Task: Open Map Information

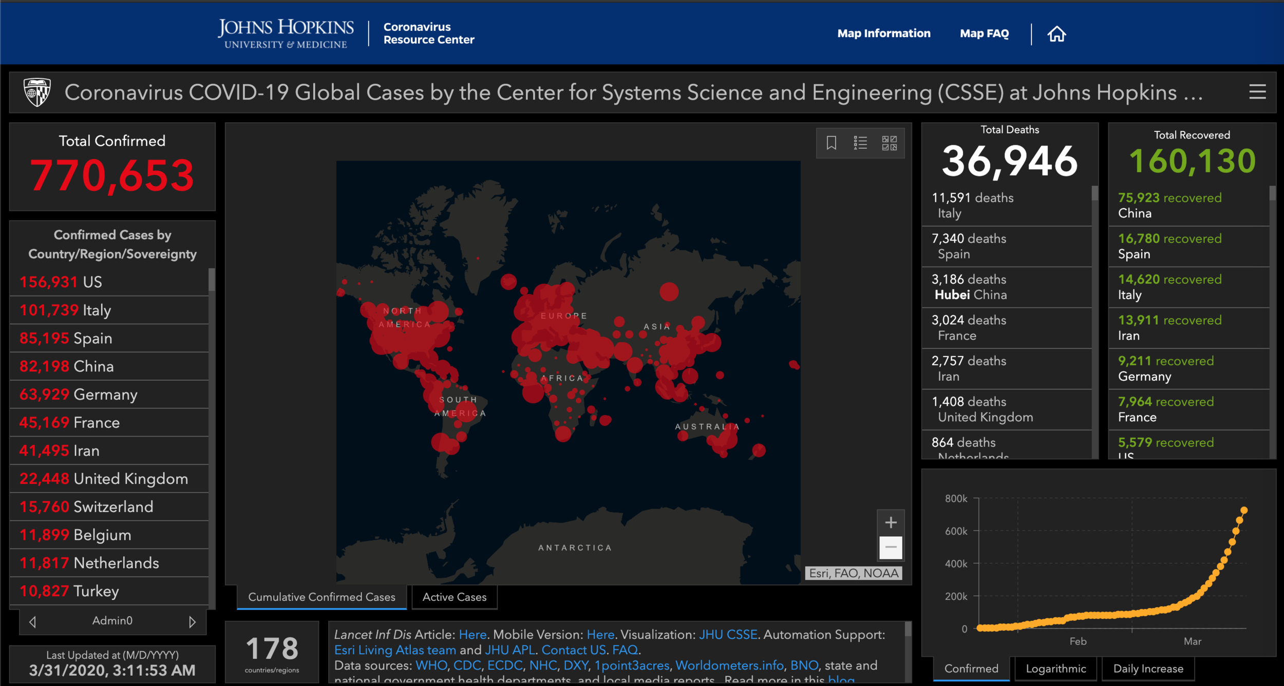Action: (x=883, y=33)
